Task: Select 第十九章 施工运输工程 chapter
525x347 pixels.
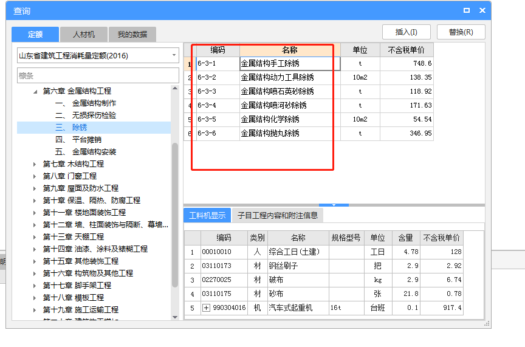Action: point(81,310)
